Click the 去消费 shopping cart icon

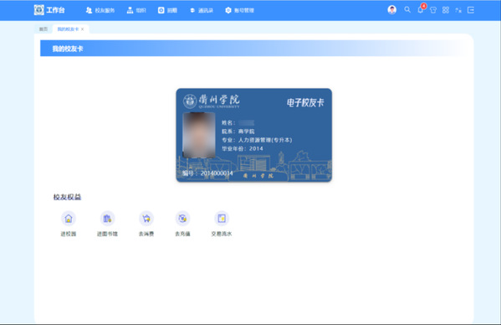click(146, 219)
